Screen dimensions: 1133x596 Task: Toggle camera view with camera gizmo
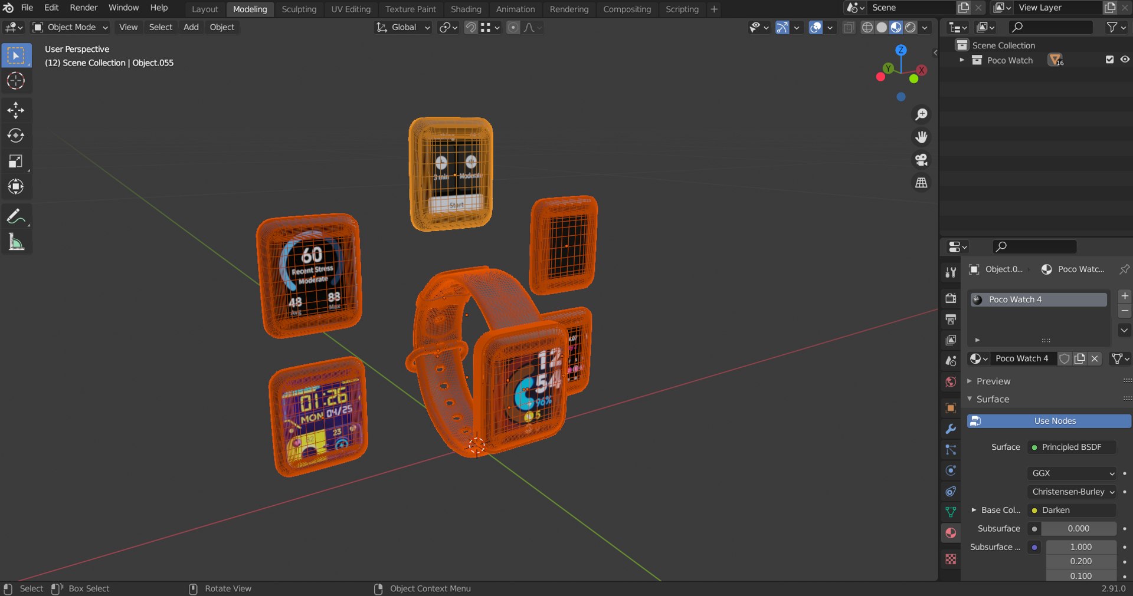pyautogui.click(x=921, y=160)
